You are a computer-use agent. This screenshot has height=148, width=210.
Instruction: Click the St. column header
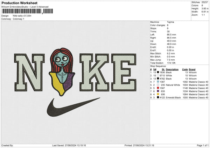point(163,69)
